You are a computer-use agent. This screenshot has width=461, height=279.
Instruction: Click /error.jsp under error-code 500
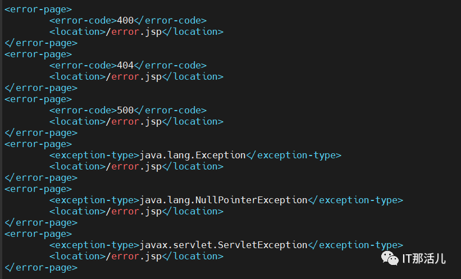pos(134,121)
